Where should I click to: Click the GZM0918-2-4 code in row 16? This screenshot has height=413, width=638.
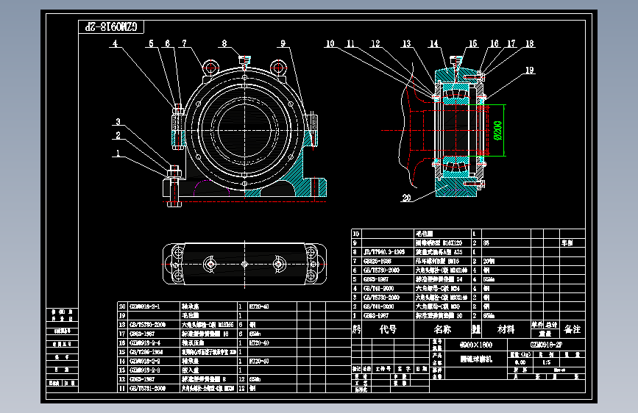[x=145, y=342]
